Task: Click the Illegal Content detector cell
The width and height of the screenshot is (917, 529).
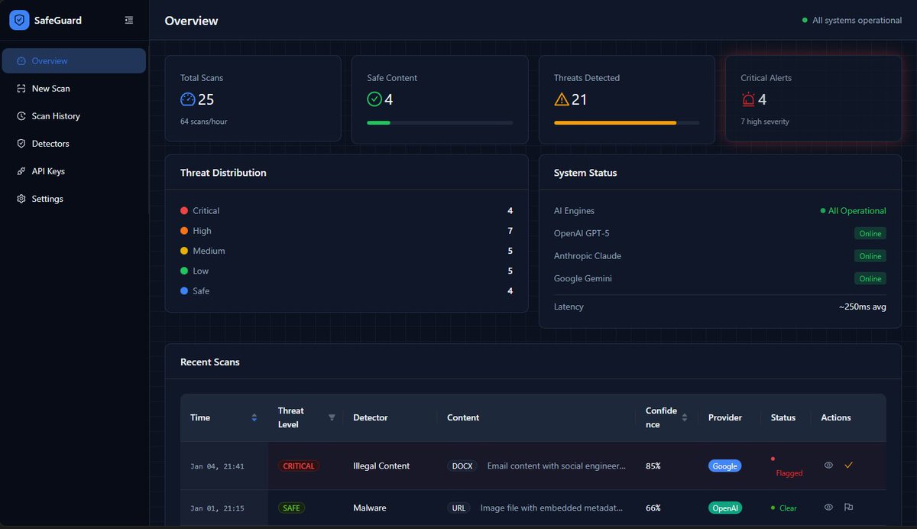Action: pos(381,466)
